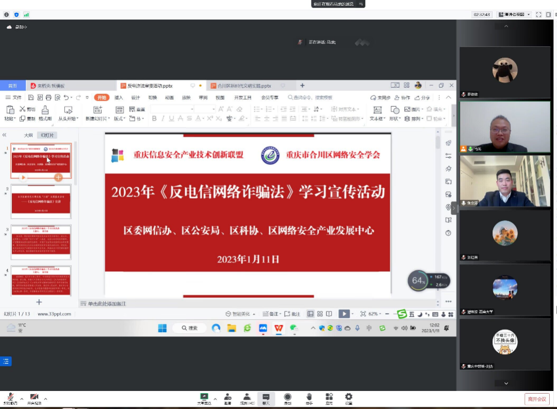Expand video options arrow beside camera
Screen dimensions: 557x409
pyautogui.click(x=45, y=399)
